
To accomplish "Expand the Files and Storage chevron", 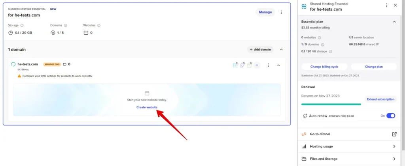I will 394,159.
